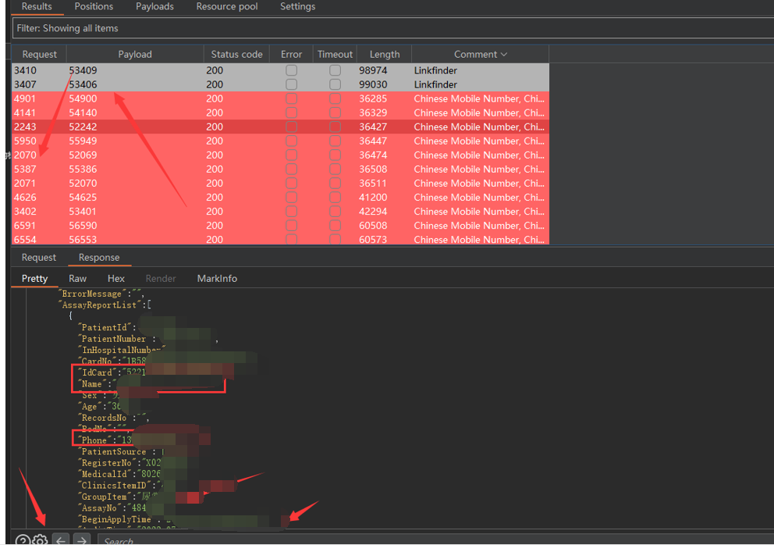
Task: Switch to the Positions tab
Action: (94, 7)
